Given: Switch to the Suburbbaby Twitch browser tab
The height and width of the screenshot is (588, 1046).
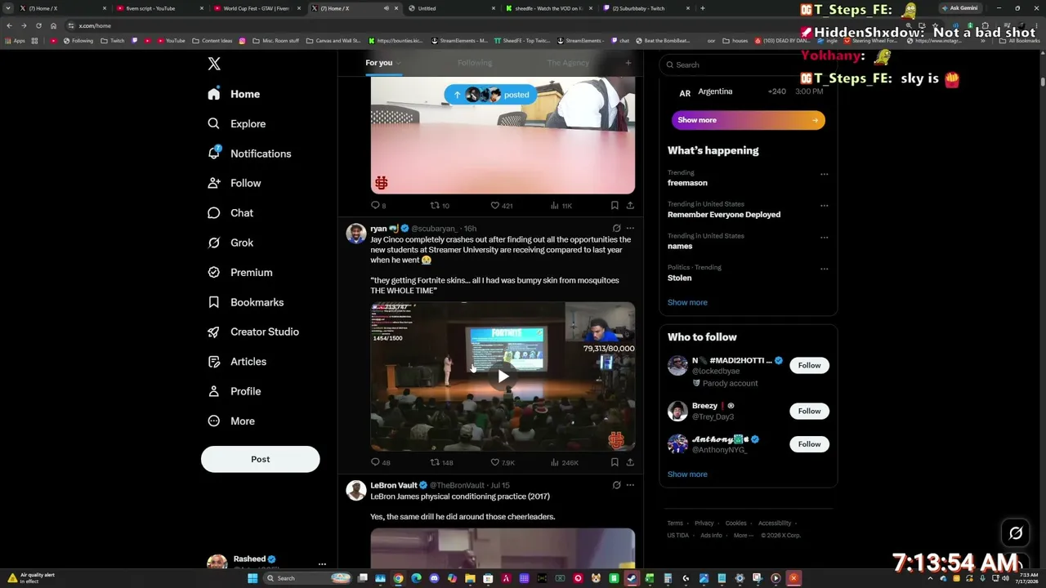Looking at the screenshot, I should 645,8.
